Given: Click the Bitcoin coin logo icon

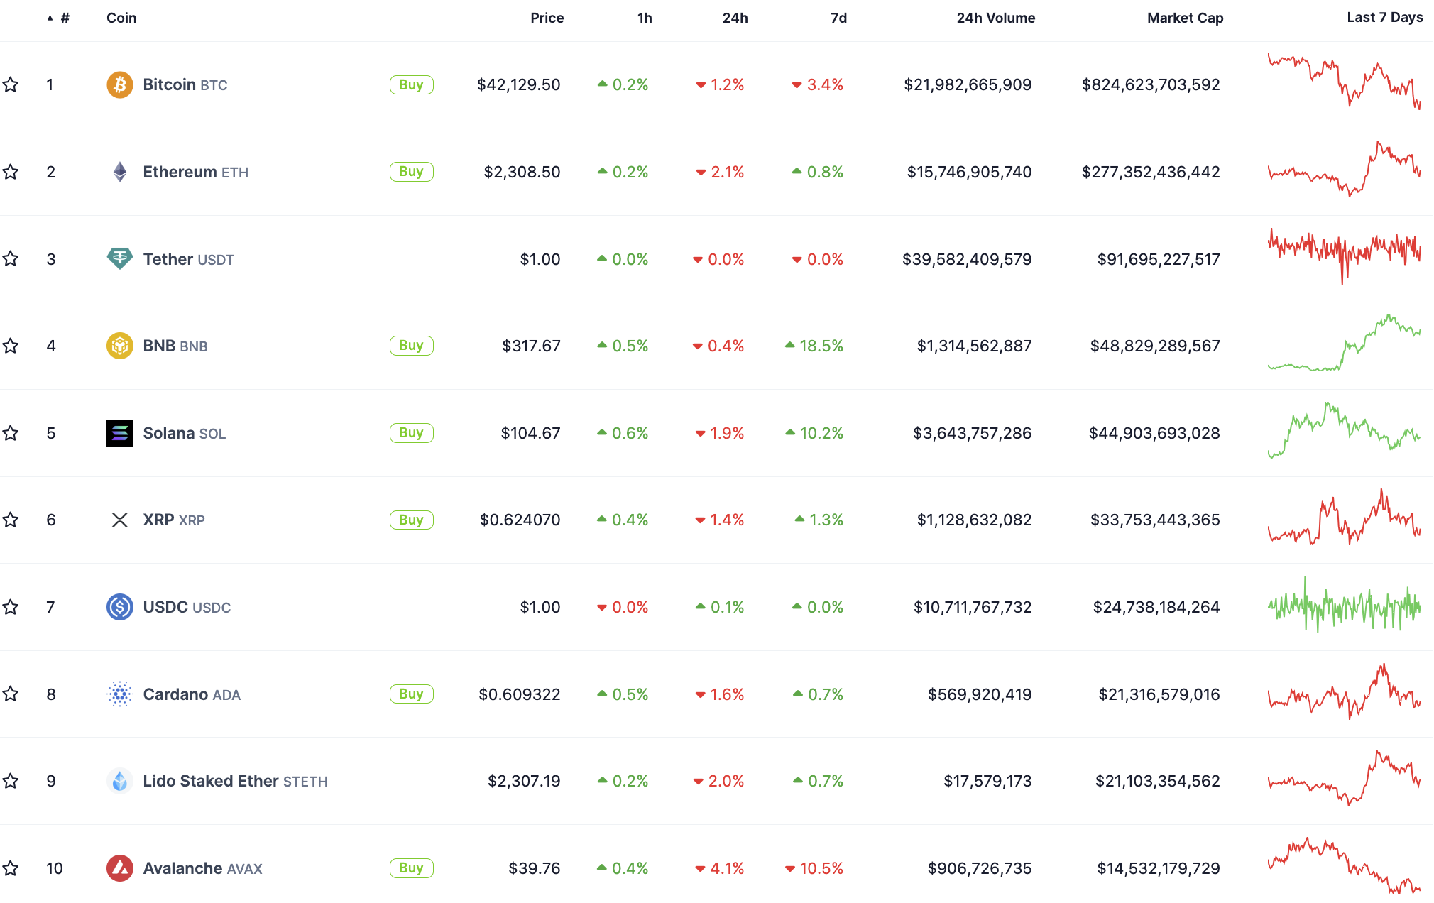Looking at the screenshot, I should pyautogui.click(x=120, y=85).
